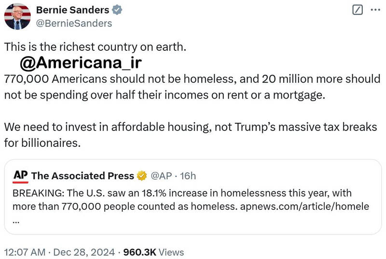Image resolution: width=386 pixels, height=259 pixels.
Task: Click the "richest country on earth" line
Action: tap(95, 47)
